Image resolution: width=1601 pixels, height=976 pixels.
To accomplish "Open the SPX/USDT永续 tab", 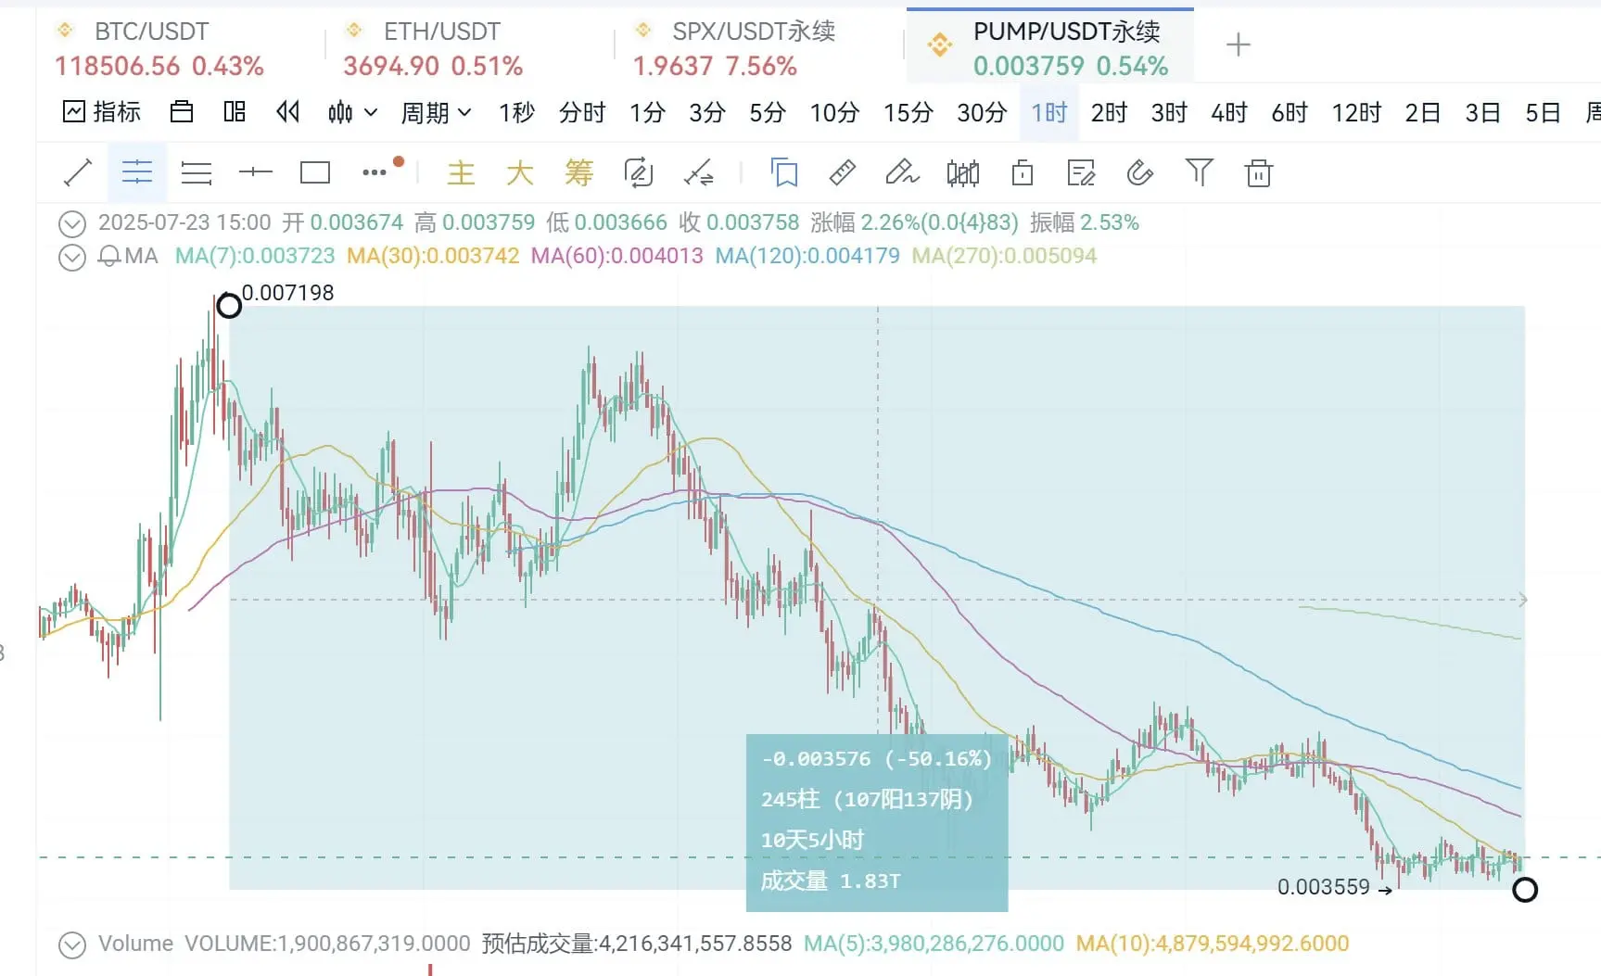I will pos(733,48).
